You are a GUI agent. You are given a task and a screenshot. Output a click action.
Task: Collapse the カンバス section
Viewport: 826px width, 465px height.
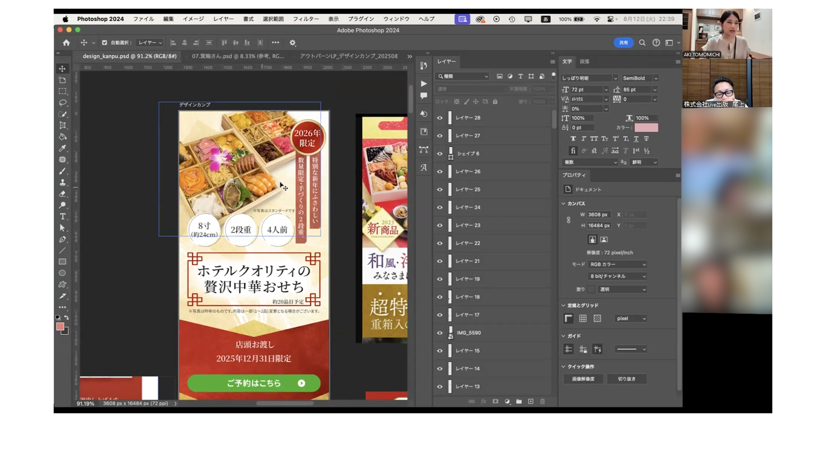(563, 204)
